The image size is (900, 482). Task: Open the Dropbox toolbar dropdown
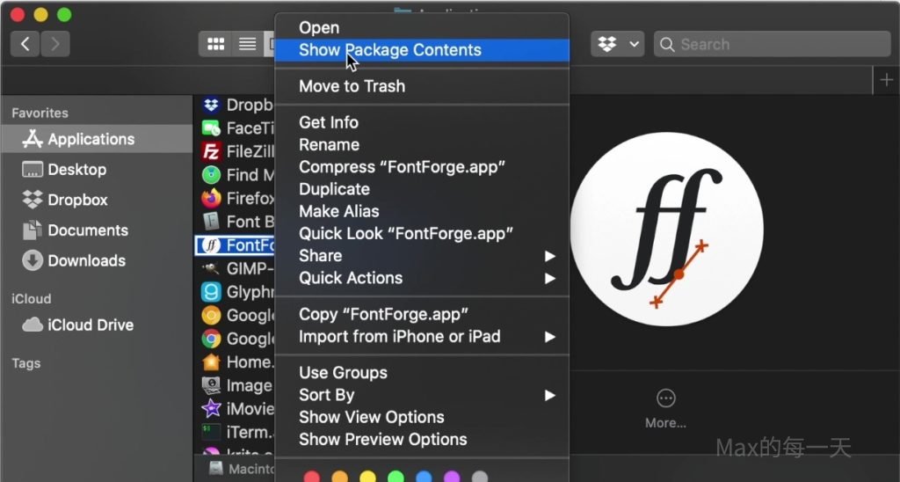(618, 44)
